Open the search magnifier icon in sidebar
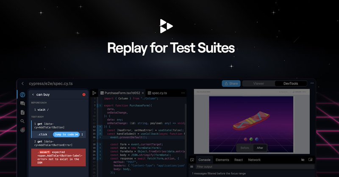The width and height of the screenshot is (339, 177). coord(22,121)
